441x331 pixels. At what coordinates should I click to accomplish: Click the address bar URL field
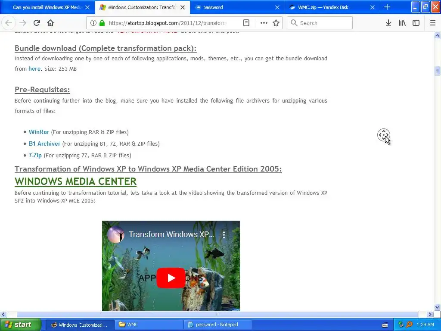pyautogui.click(x=168, y=23)
